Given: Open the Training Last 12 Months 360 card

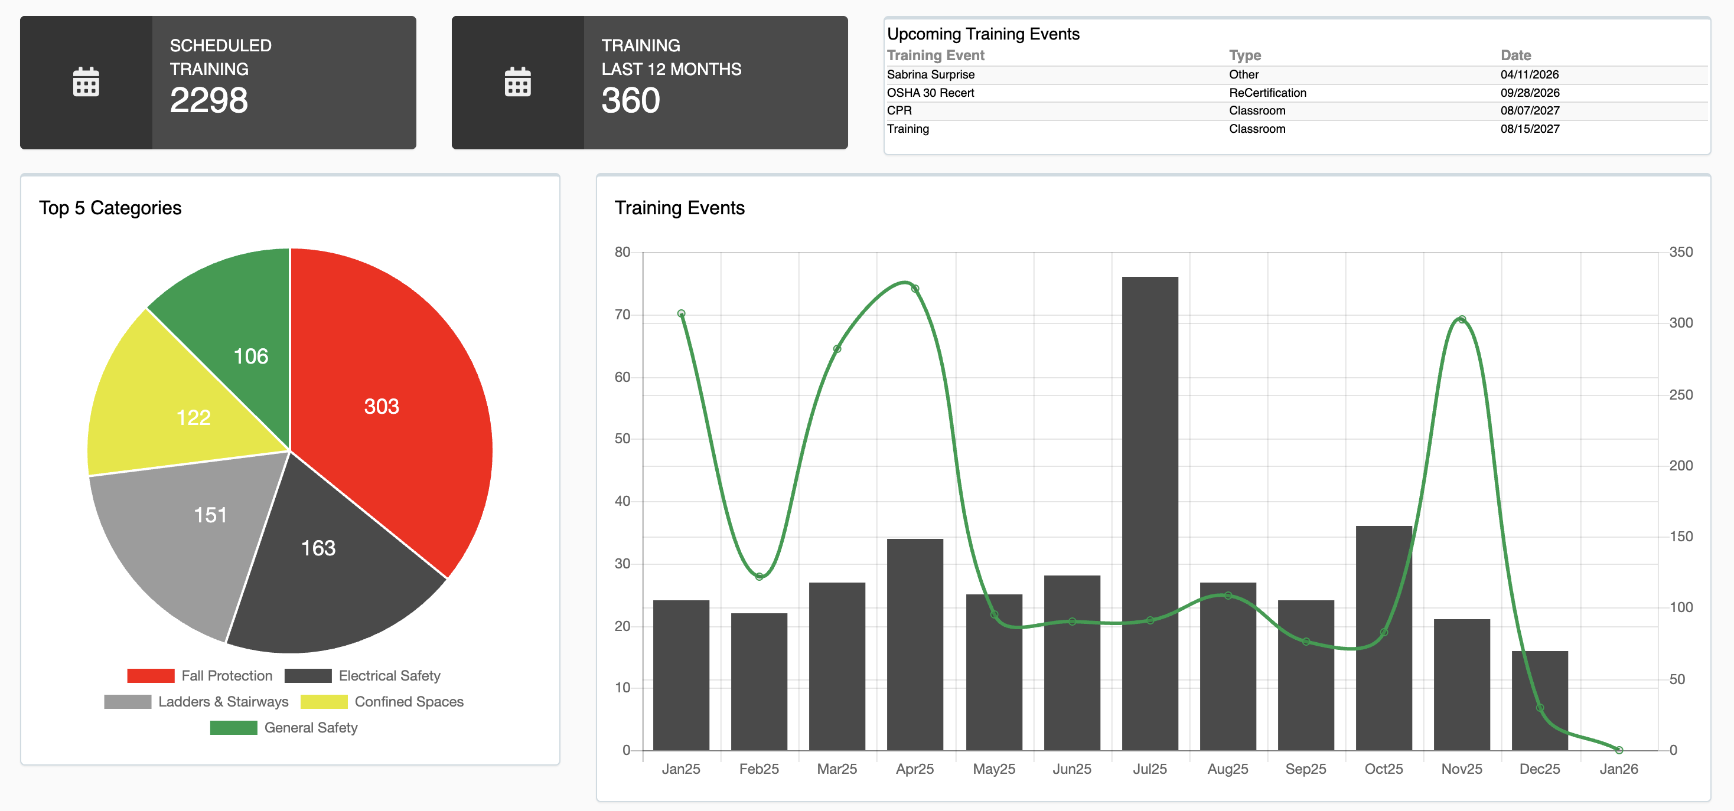Looking at the screenshot, I should pos(650,83).
